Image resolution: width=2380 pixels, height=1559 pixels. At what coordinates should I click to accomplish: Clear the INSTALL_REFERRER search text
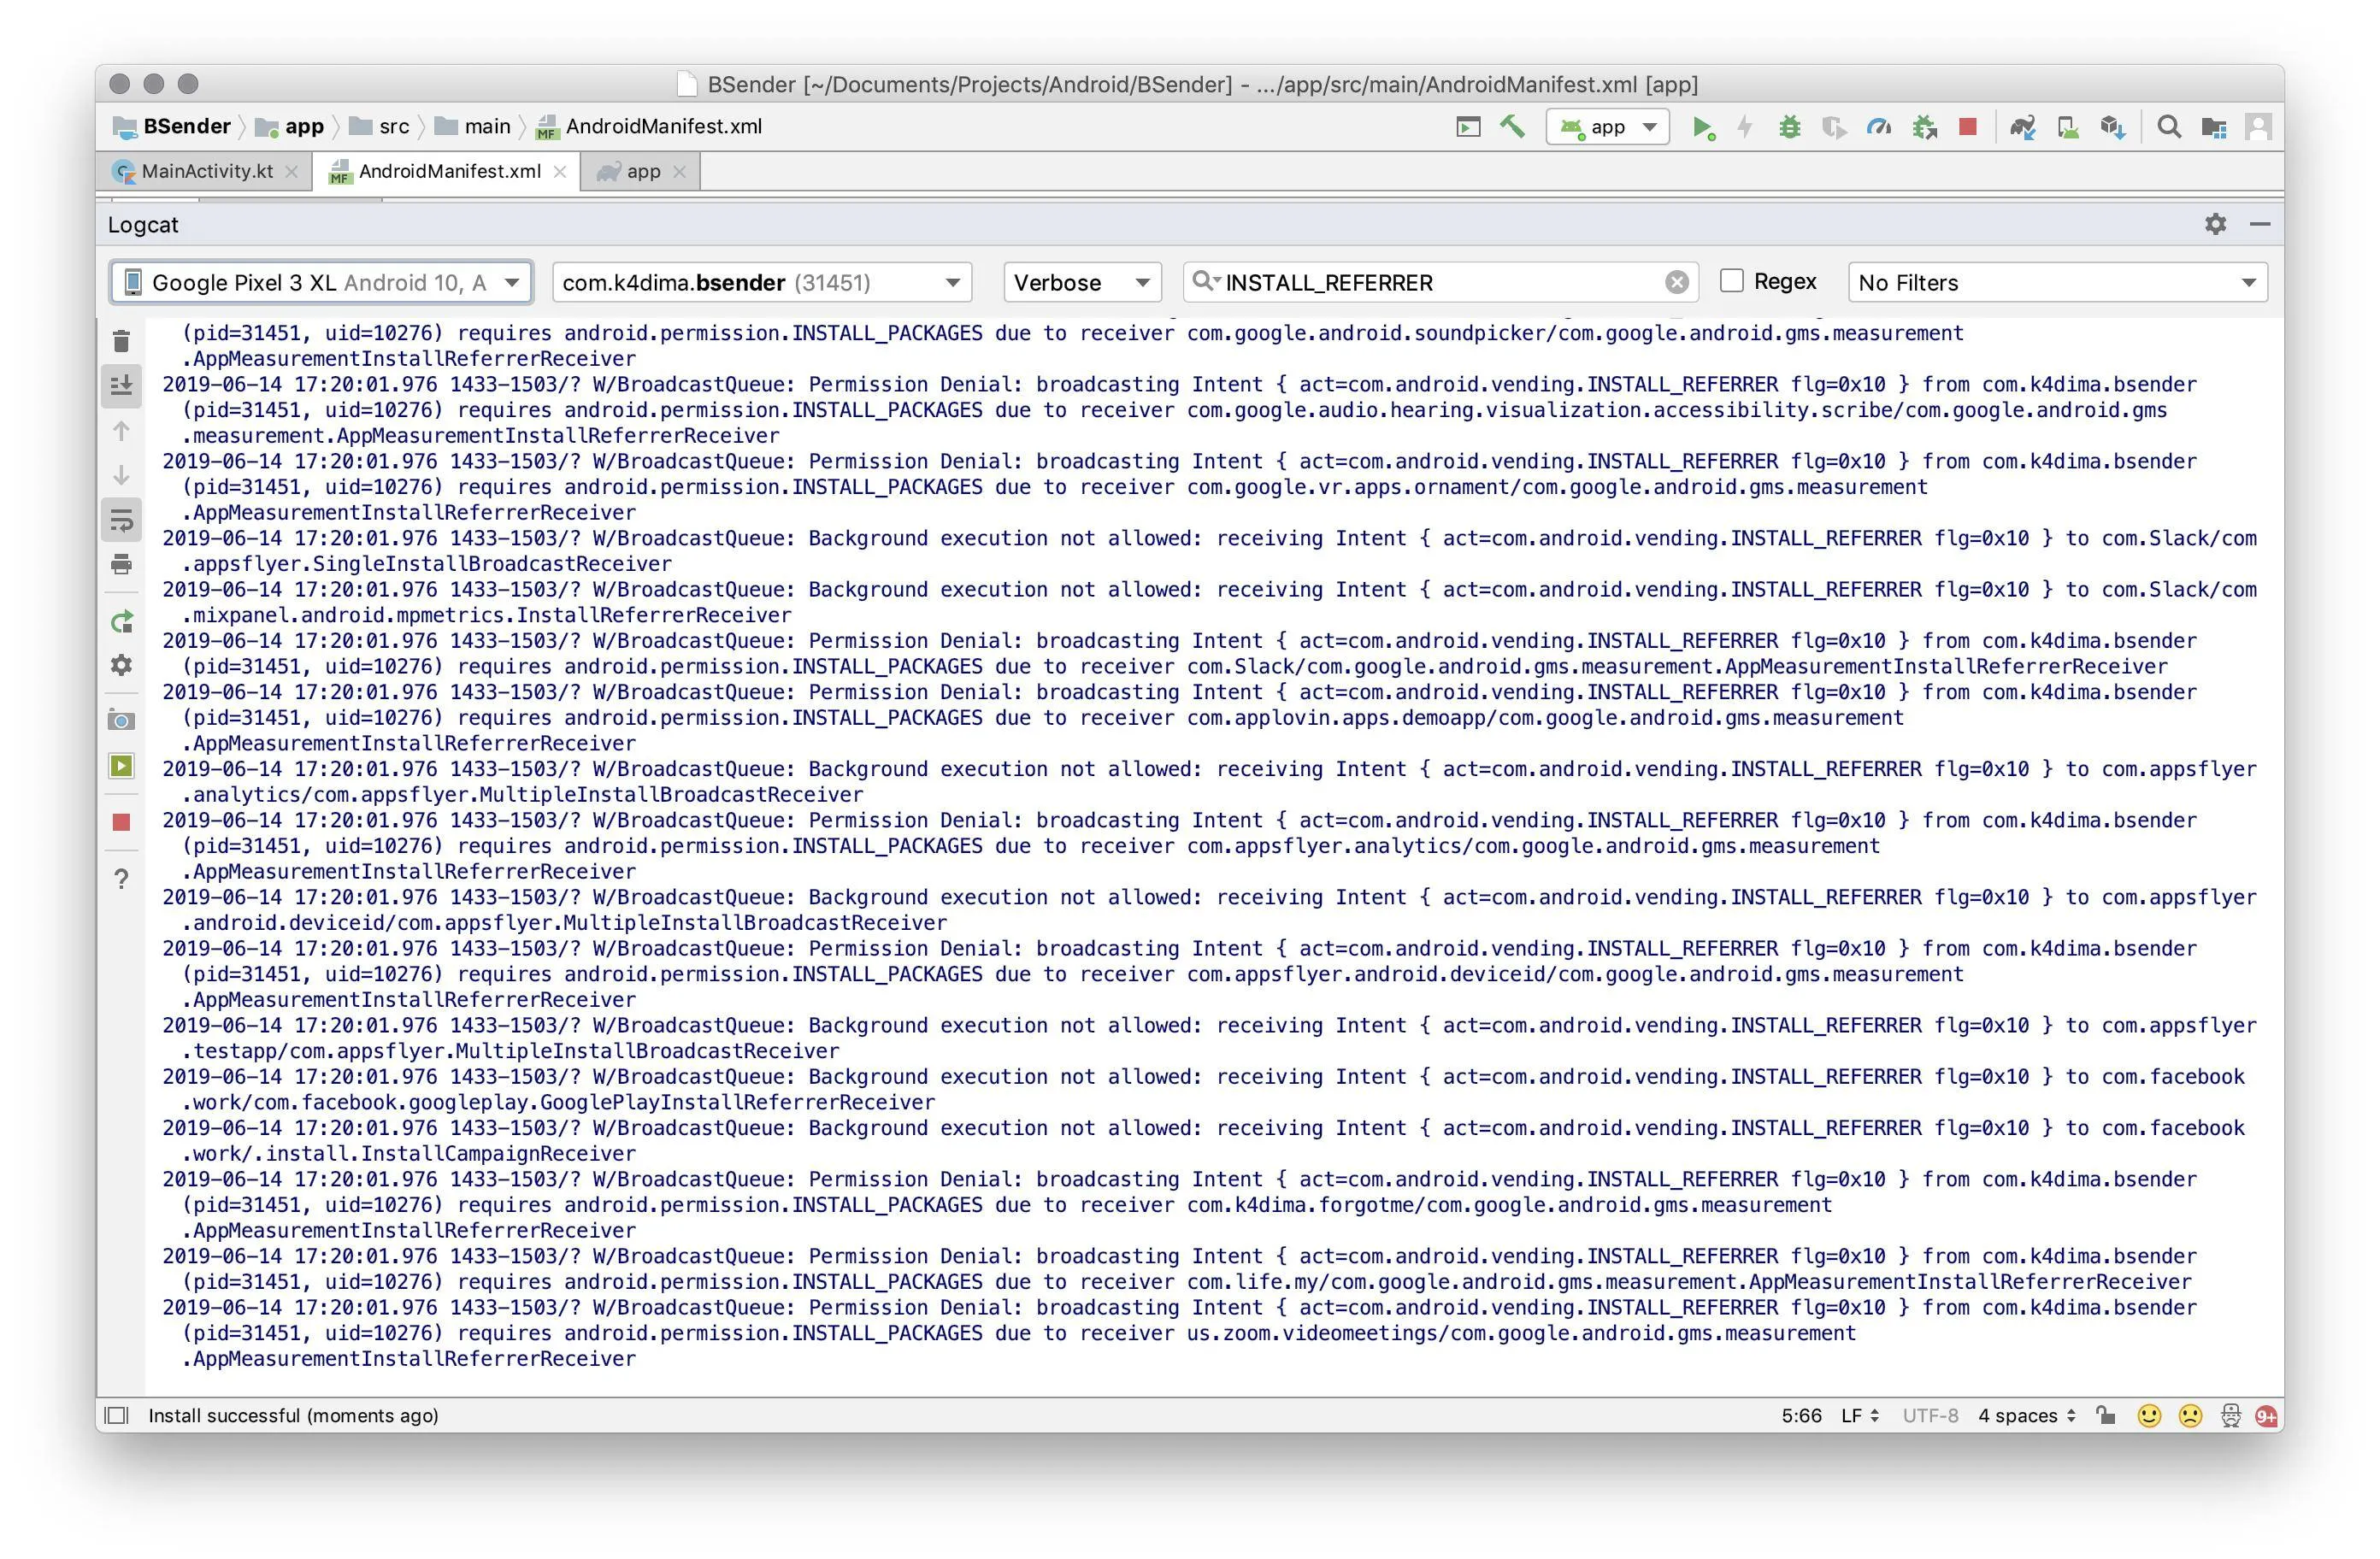pos(1676,283)
